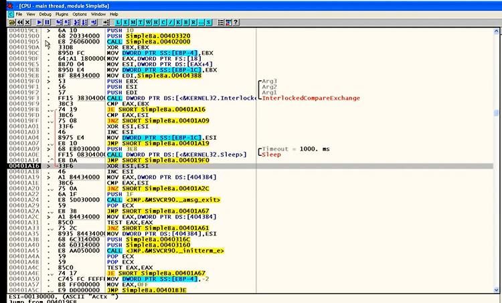Image resolution: width=502 pixels, height=303 pixels.
Task: Click the disassembly vertical scrollbar thumb
Action: pyautogui.click(x=497, y=113)
